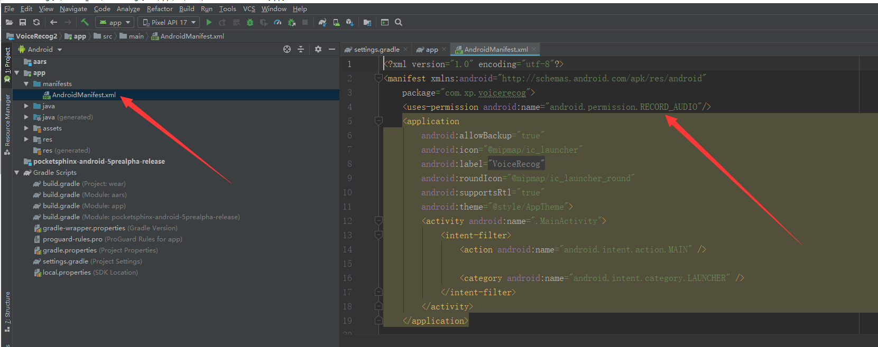
Task: Hide the Project panel with the minus icon
Action: (x=332, y=49)
